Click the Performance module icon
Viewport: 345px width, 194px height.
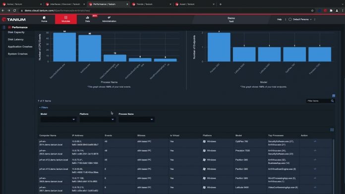tap(9, 27)
